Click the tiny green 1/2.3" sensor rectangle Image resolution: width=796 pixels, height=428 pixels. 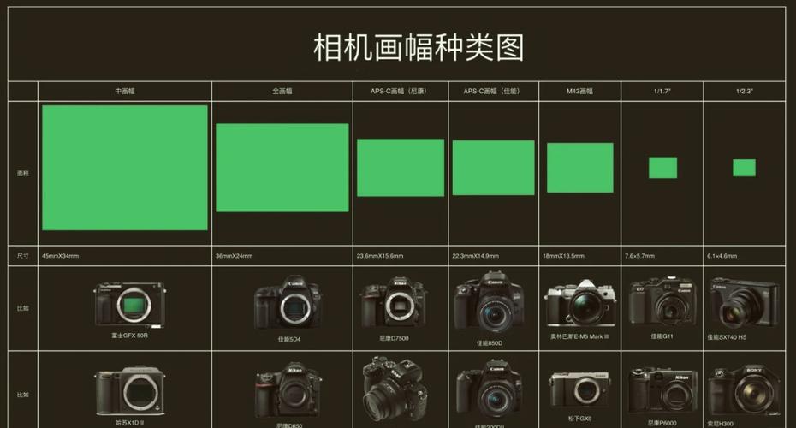coord(744,168)
